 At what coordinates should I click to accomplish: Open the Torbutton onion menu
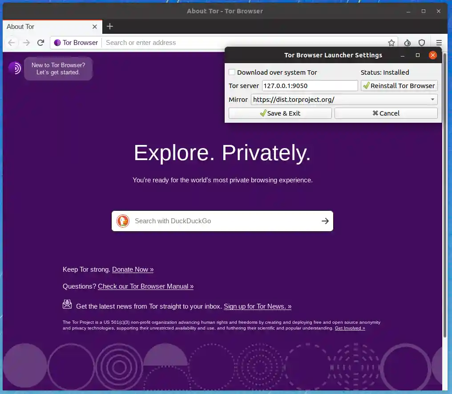pos(407,43)
